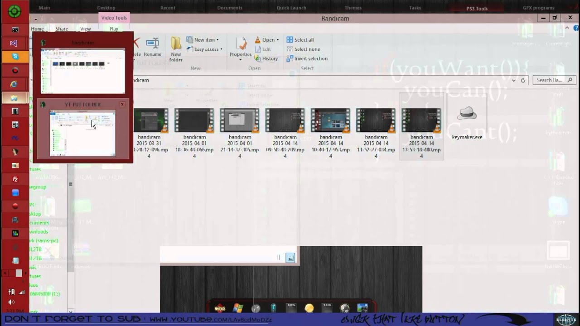Click the History icon in Open group
Screen dimensions: 580x326
pos(266,58)
